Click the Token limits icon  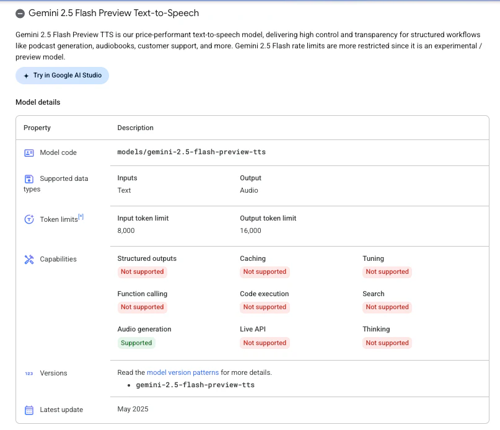click(29, 219)
